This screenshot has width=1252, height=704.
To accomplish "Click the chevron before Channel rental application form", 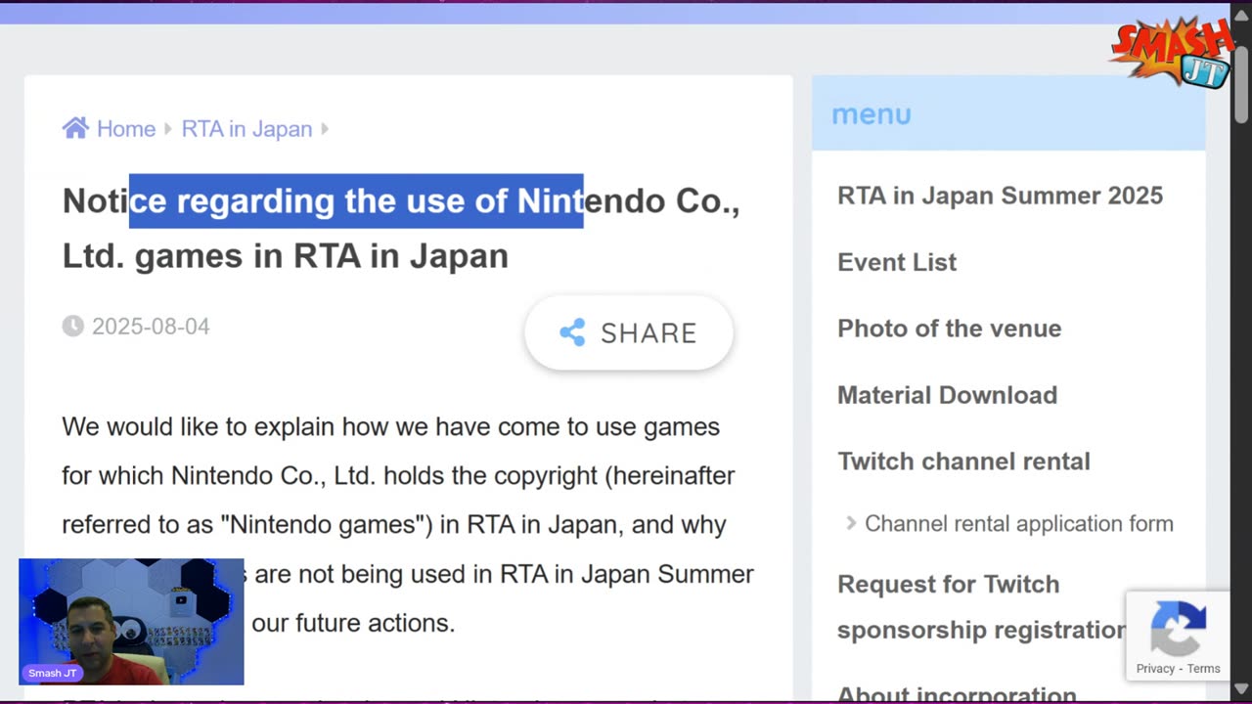I will click(x=851, y=524).
